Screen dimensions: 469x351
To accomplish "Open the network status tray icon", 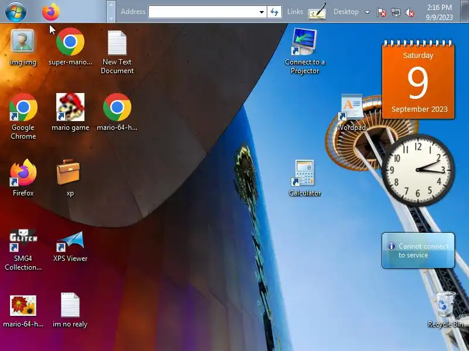I will pyautogui.click(x=395, y=12).
